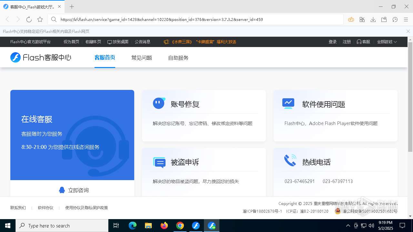The width and height of the screenshot is (413, 232).
Task: Click the 渝ICP备18002678号-1 link
Action: point(262,211)
